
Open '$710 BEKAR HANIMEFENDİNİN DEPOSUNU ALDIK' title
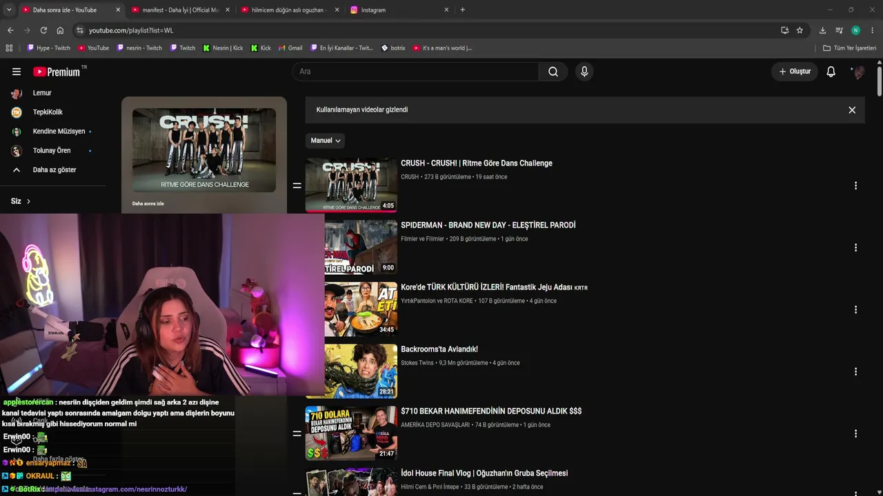(x=491, y=411)
